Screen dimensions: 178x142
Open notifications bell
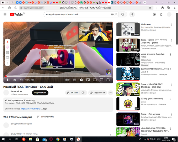pyautogui.click(x=161, y=15)
